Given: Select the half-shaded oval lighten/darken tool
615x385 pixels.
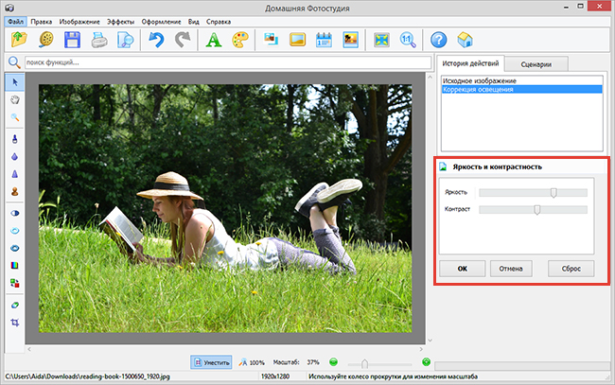Looking at the screenshot, I should (x=15, y=213).
